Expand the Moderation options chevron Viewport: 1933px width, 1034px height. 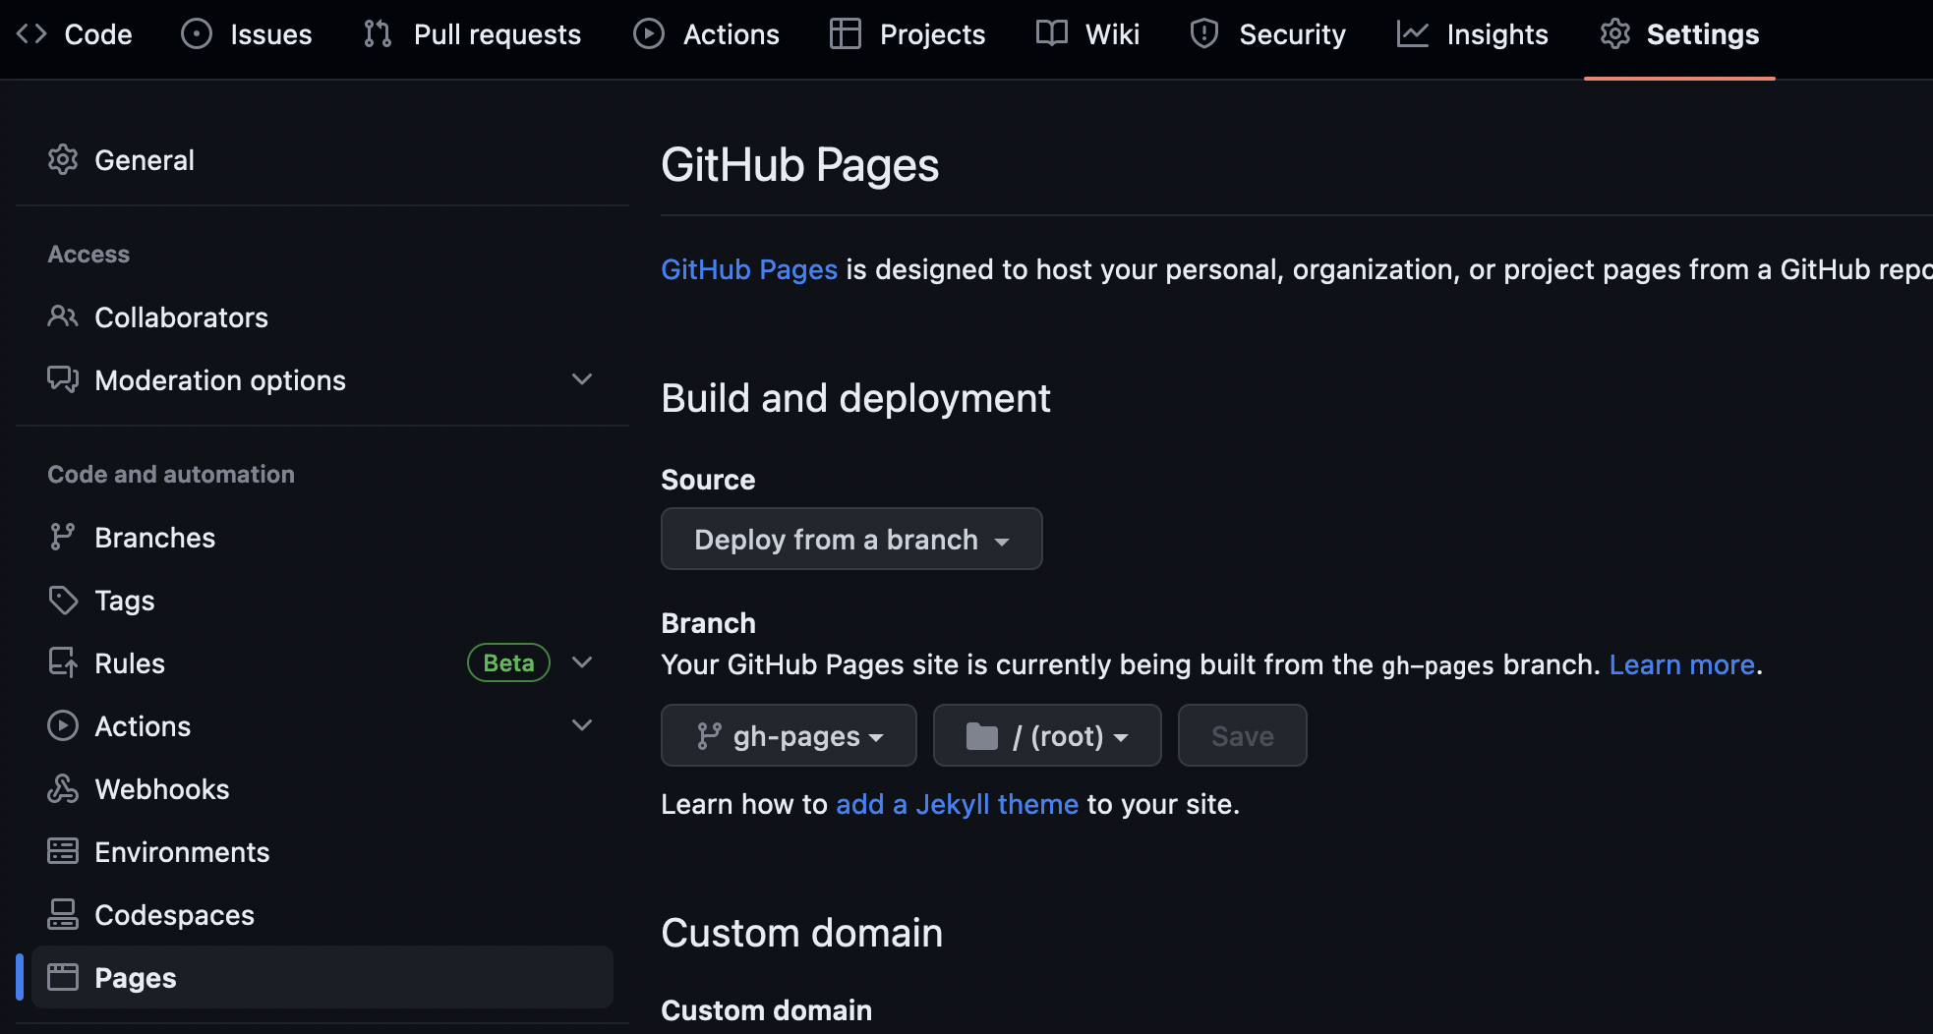(582, 379)
